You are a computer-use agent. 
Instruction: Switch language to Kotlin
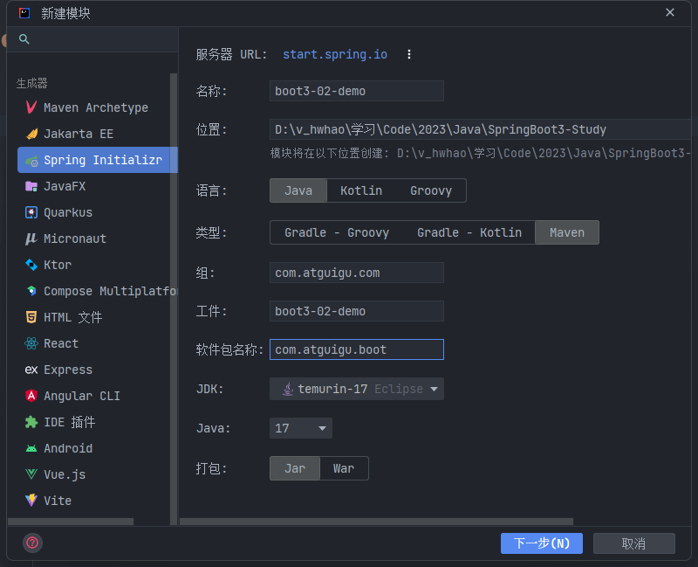(x=361, y=190)
